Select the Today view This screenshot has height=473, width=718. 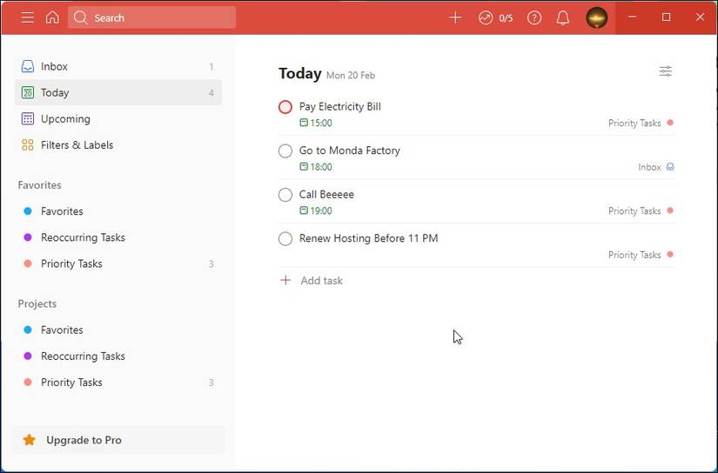click(x=118, y=92)
